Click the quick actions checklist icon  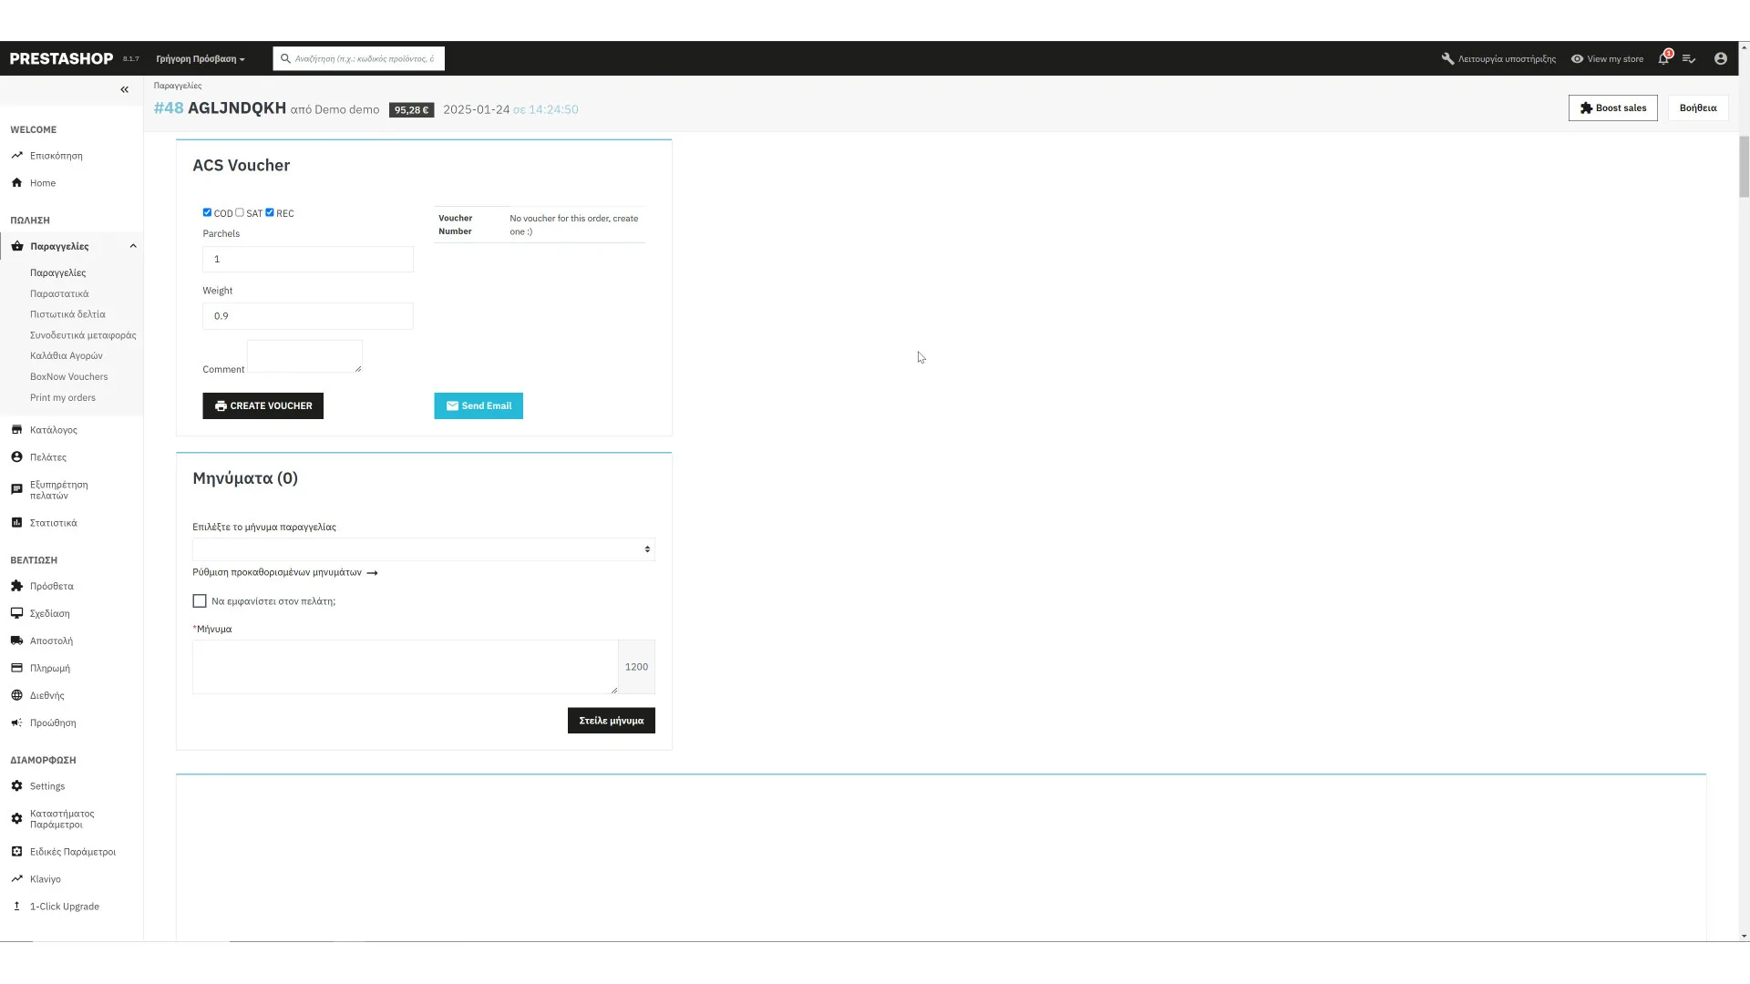point(1689,59)
